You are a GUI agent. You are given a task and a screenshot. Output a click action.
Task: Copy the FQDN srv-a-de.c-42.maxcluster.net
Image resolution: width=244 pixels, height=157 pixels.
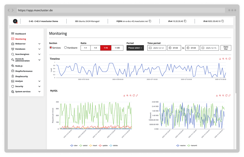(x=150, y=21)
